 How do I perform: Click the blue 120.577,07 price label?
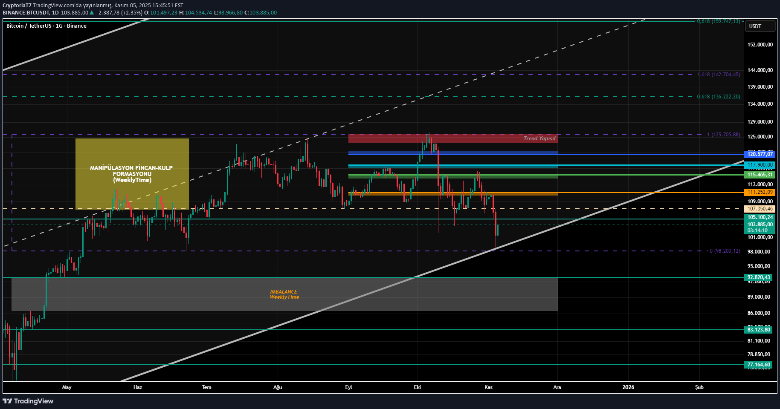[760, 154]
